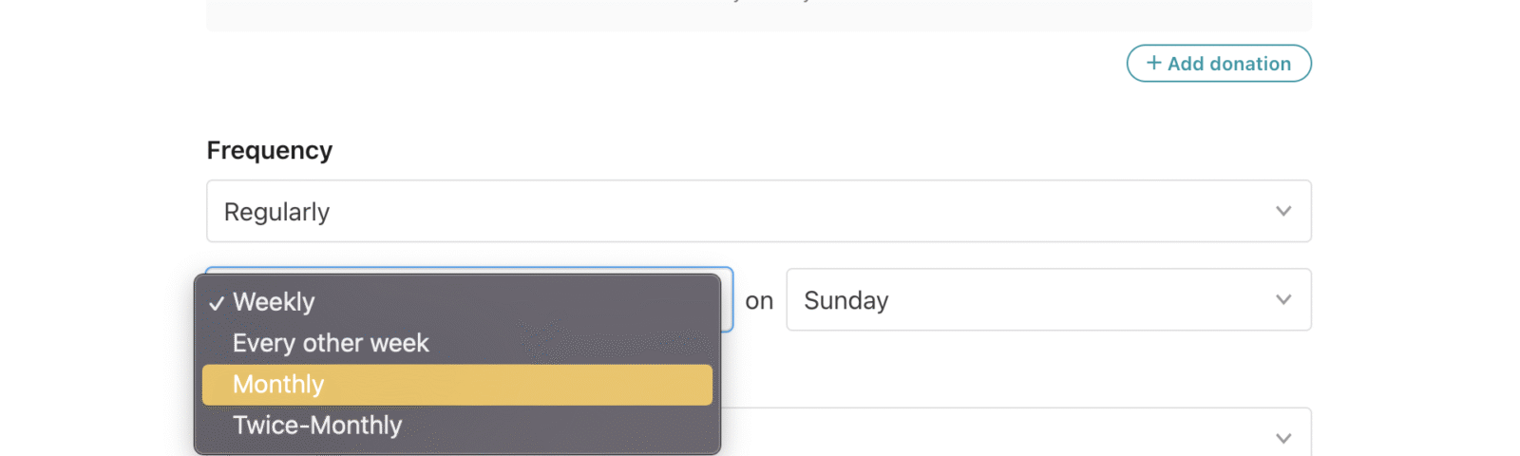This screenshot has width=1520, height=456.
Task: Click the "Sunday" text in the day field
Action: point(845,301)
